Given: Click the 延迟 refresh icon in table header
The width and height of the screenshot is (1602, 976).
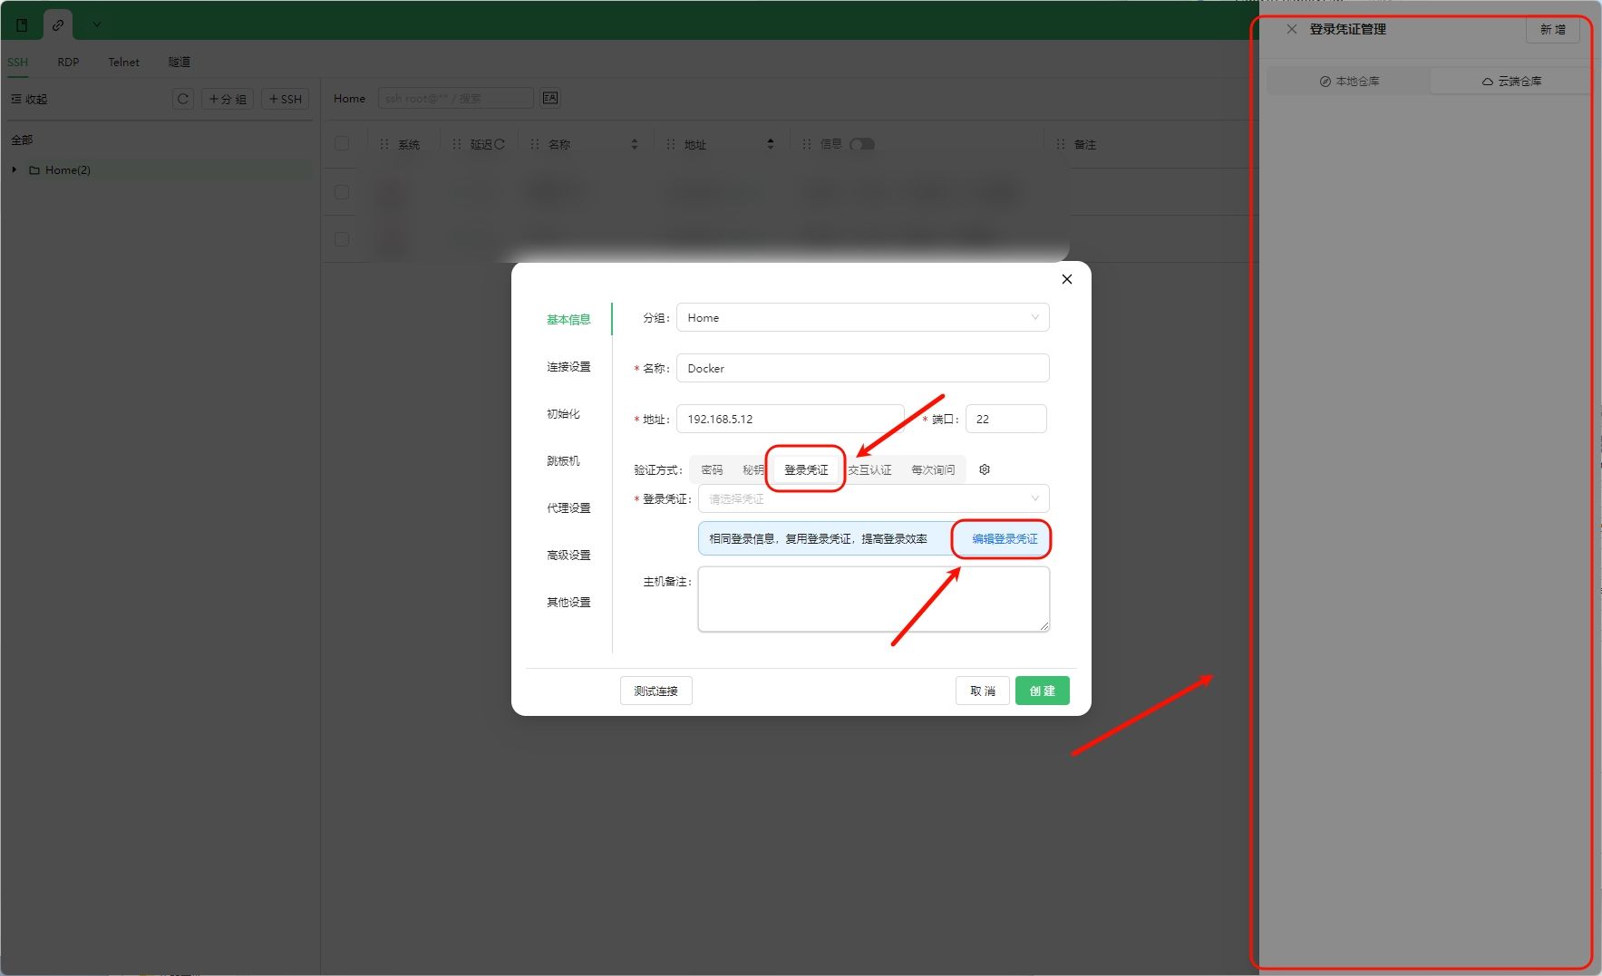Looking at the screenshot, I should point(500,144).
